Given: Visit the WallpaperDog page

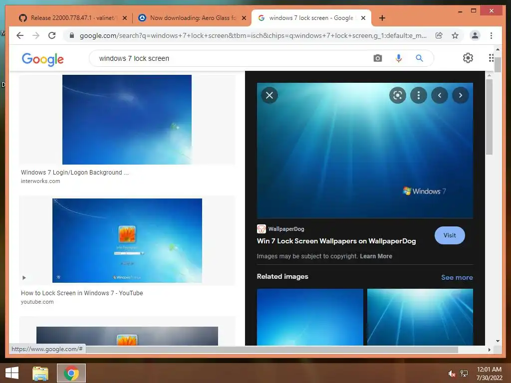Looking at the screenshot, I should click(450, 235).
